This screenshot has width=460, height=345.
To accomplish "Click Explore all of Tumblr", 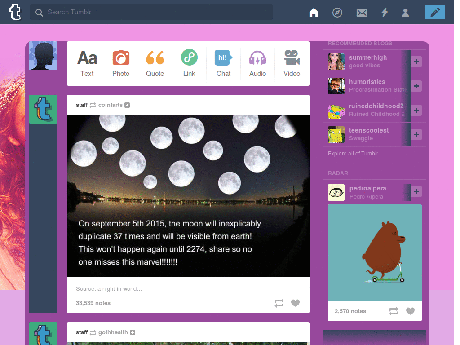I will (353, 154).
